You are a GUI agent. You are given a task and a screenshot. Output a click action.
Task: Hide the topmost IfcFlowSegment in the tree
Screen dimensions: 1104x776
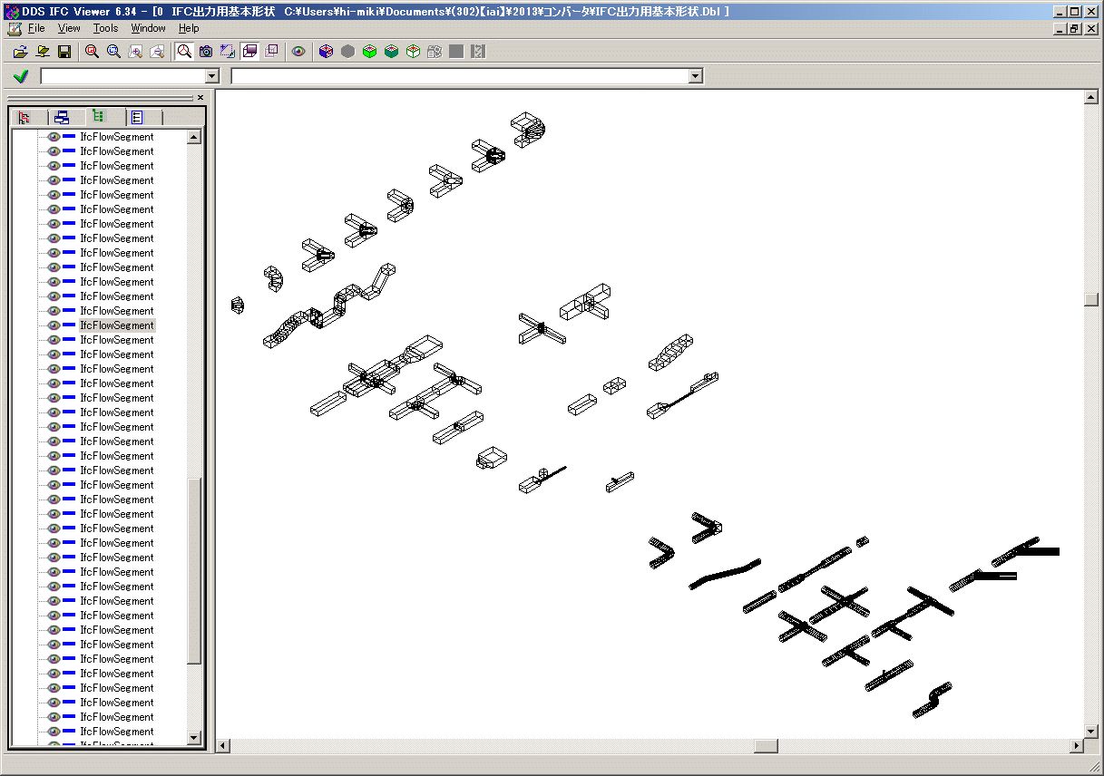click(54, 137)
